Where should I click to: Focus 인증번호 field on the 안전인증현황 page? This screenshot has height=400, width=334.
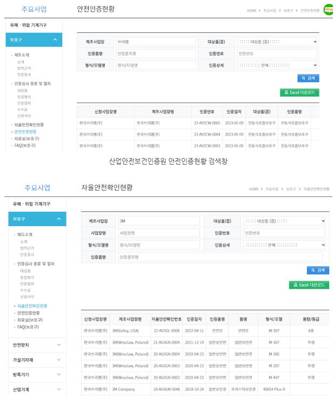(x=277, y=54)
